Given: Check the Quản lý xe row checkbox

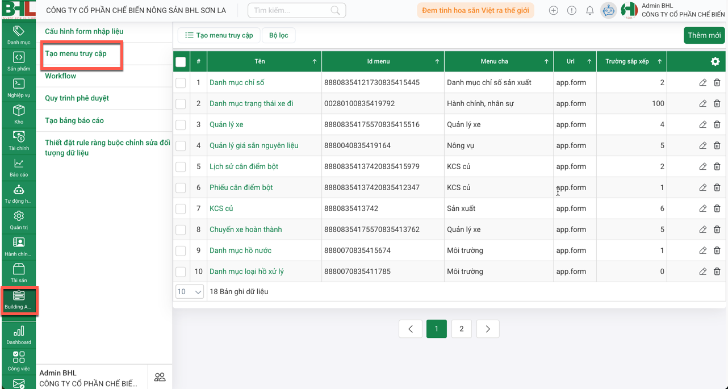Looking at the screenshot, I should tap(181, 125).
